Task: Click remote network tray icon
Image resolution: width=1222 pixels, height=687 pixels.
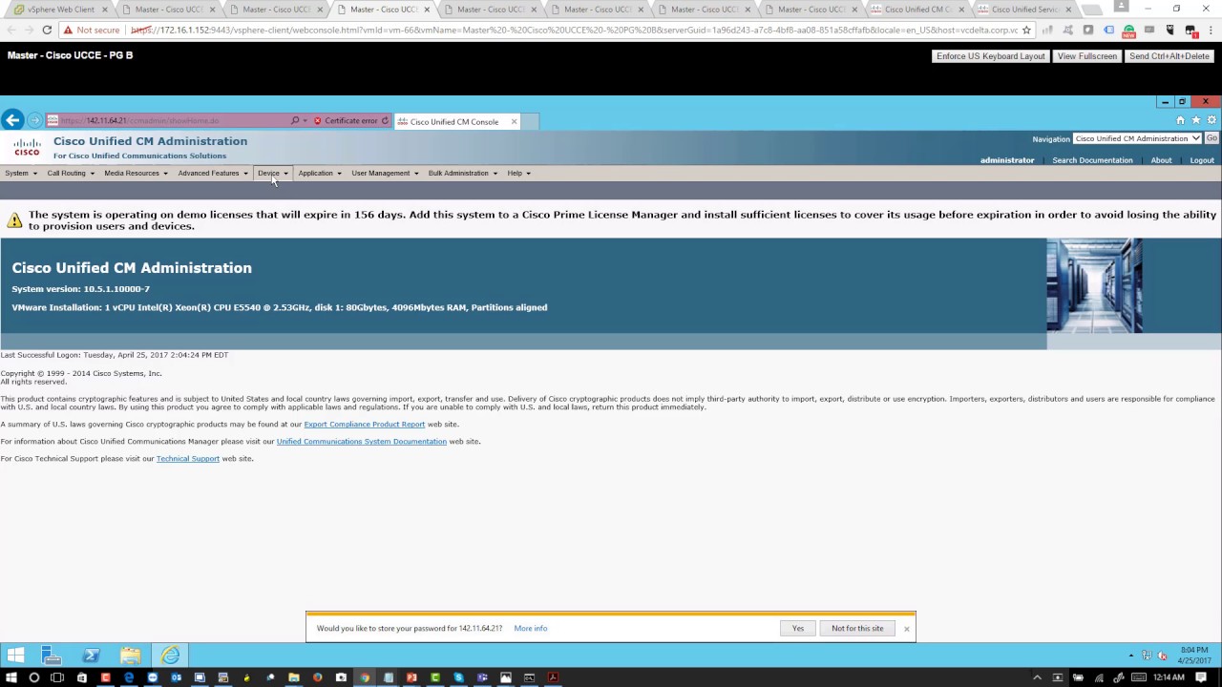Action: (x=1147, y=656)
